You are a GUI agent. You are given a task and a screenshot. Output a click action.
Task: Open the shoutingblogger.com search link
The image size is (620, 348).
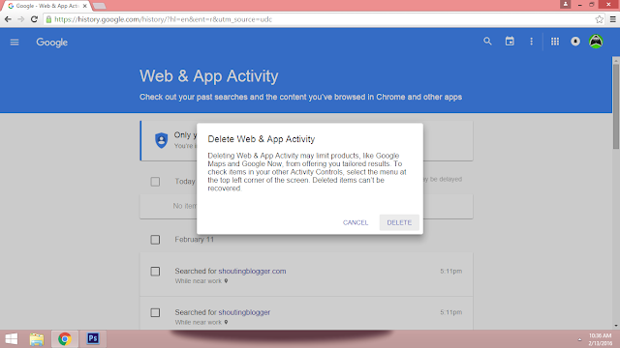pos(252,271)
